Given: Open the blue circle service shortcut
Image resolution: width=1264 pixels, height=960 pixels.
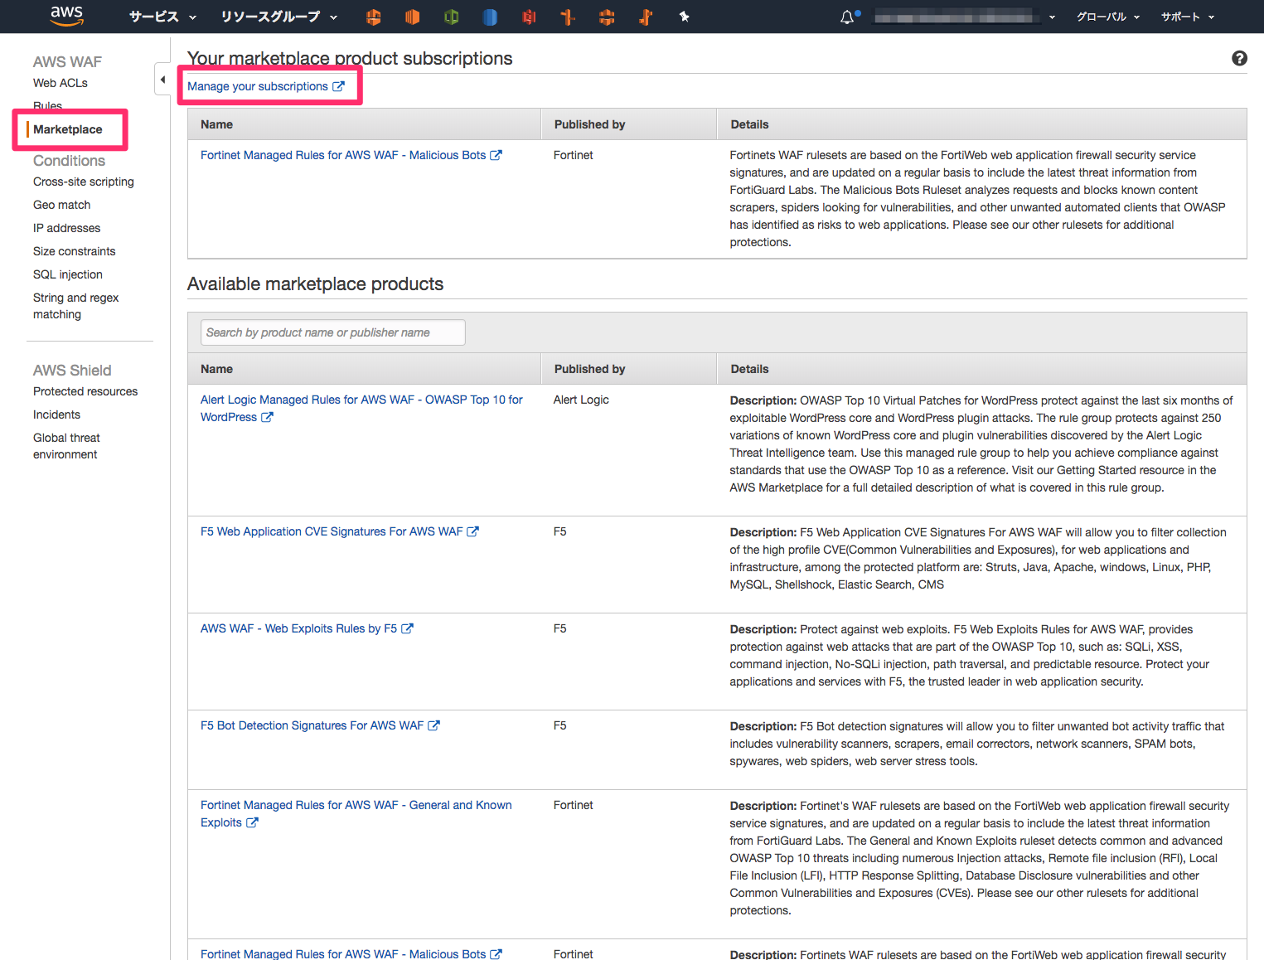Looking at the screenshot, I should (490, 17).
